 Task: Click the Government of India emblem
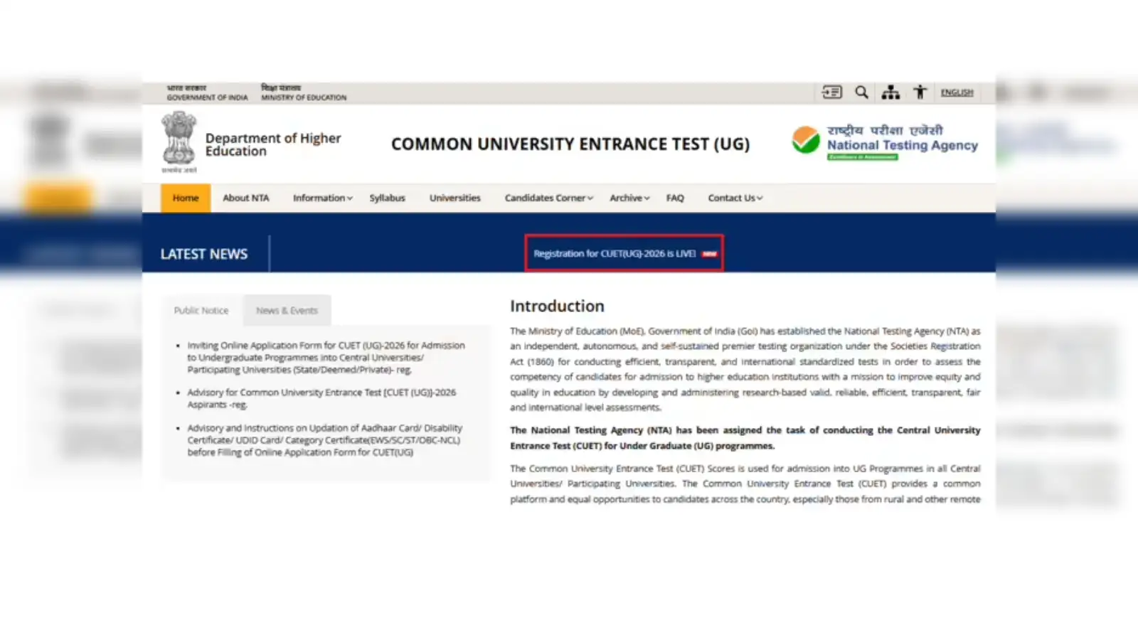point(179,140)
